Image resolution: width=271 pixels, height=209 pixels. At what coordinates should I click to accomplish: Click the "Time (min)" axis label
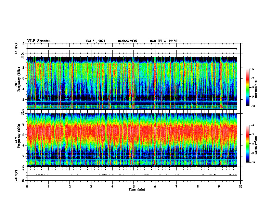tap(137, 190)
